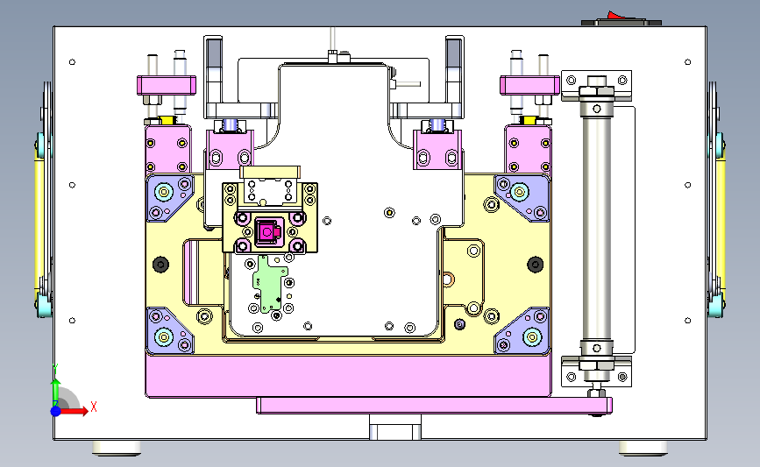This screenshot has height=467, width=760.
Task: Select the yellow side handle on the left
Action: click(39, 223)
